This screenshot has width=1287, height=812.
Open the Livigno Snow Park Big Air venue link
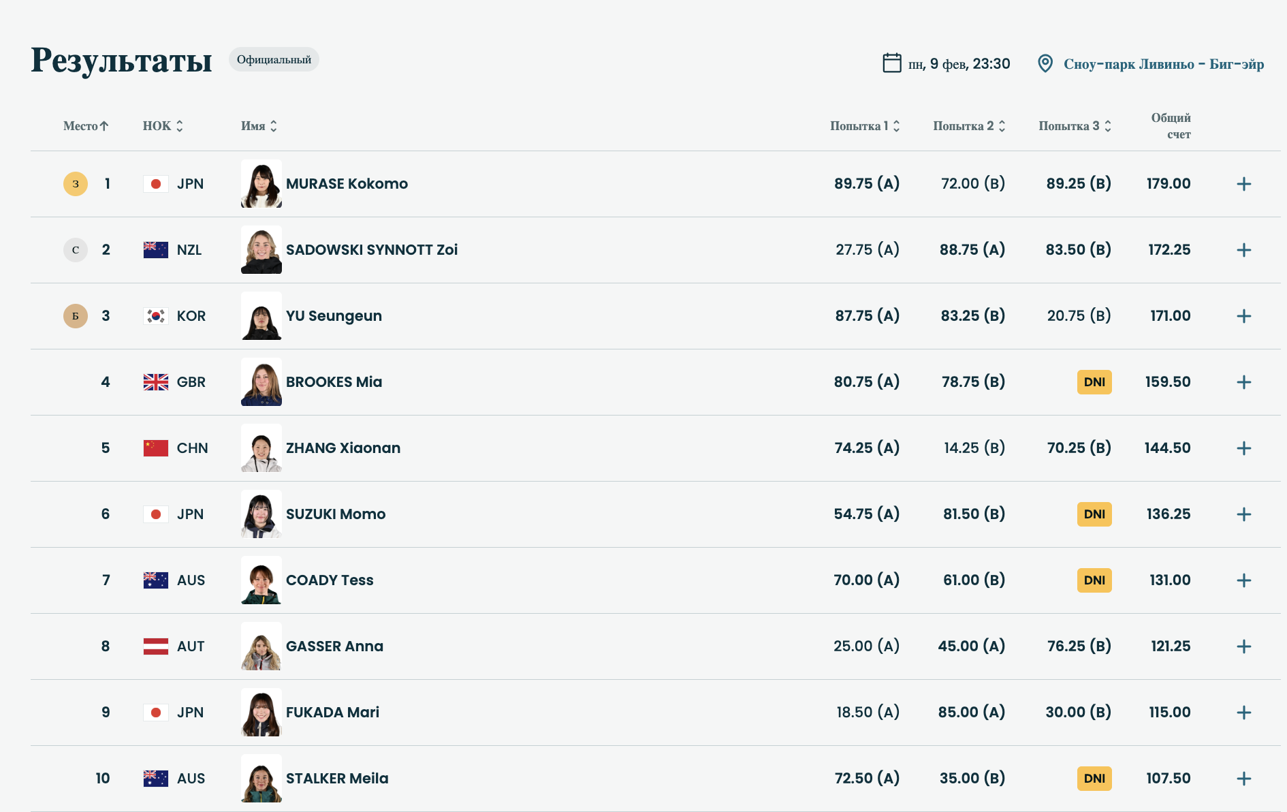pyautogui.click(x=1163, y=64)
